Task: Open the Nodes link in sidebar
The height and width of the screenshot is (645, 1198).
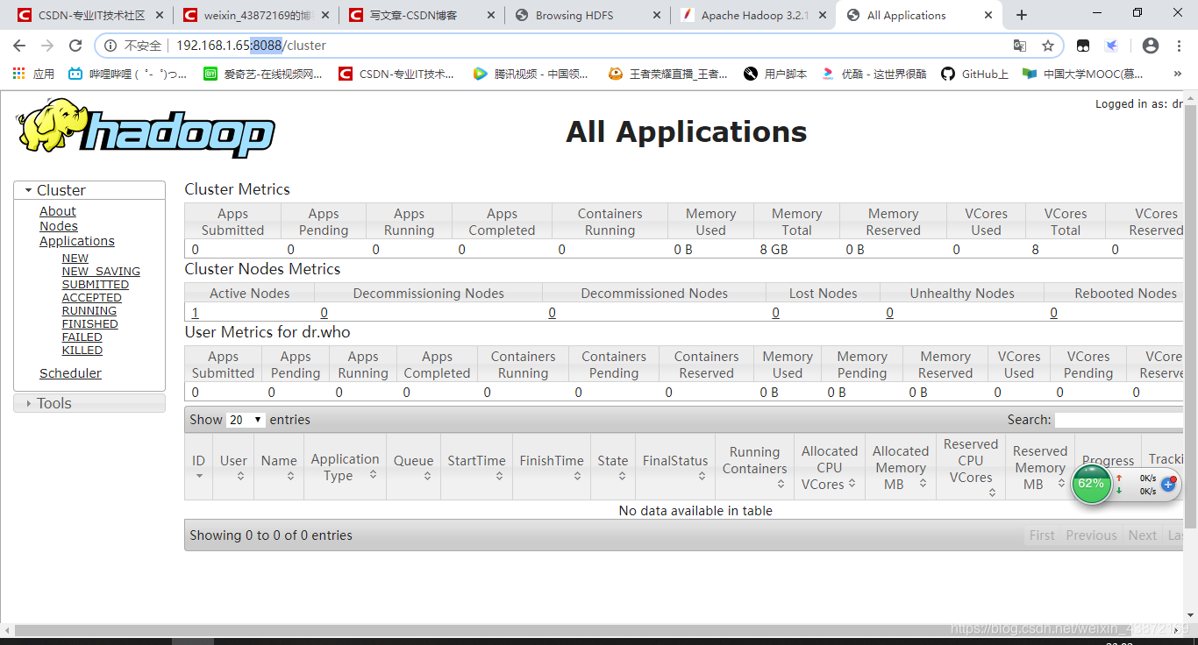Action: tap(59, 226)
